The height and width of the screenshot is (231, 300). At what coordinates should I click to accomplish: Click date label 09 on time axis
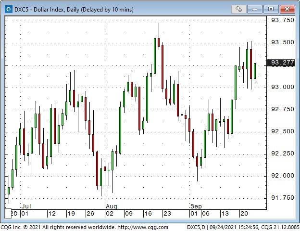point(129,214)
